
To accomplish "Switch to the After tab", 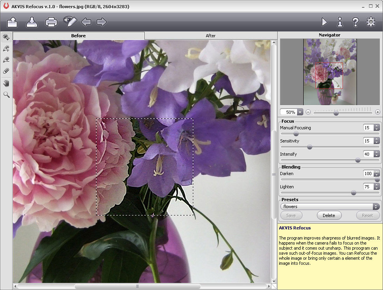I will pos(210,36).
